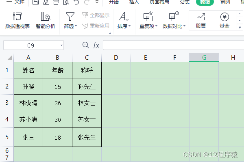Select column A header

(x=28, y=58)
